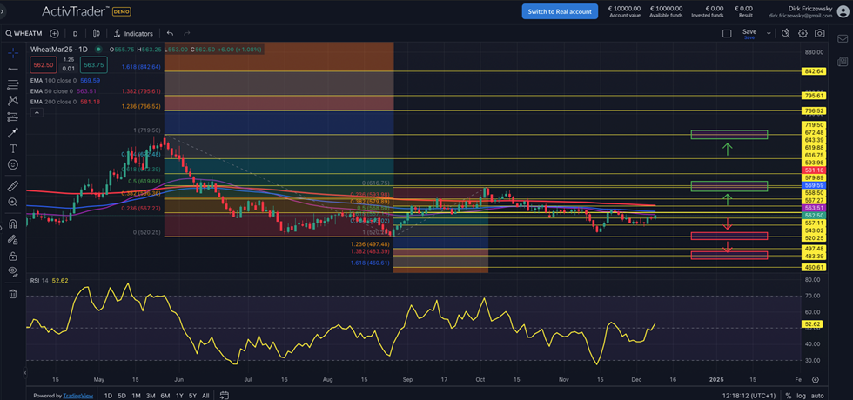Viewport: 853px width, 400px height.
Task: Activate the zoom in tool
Action: pos(13,202)
